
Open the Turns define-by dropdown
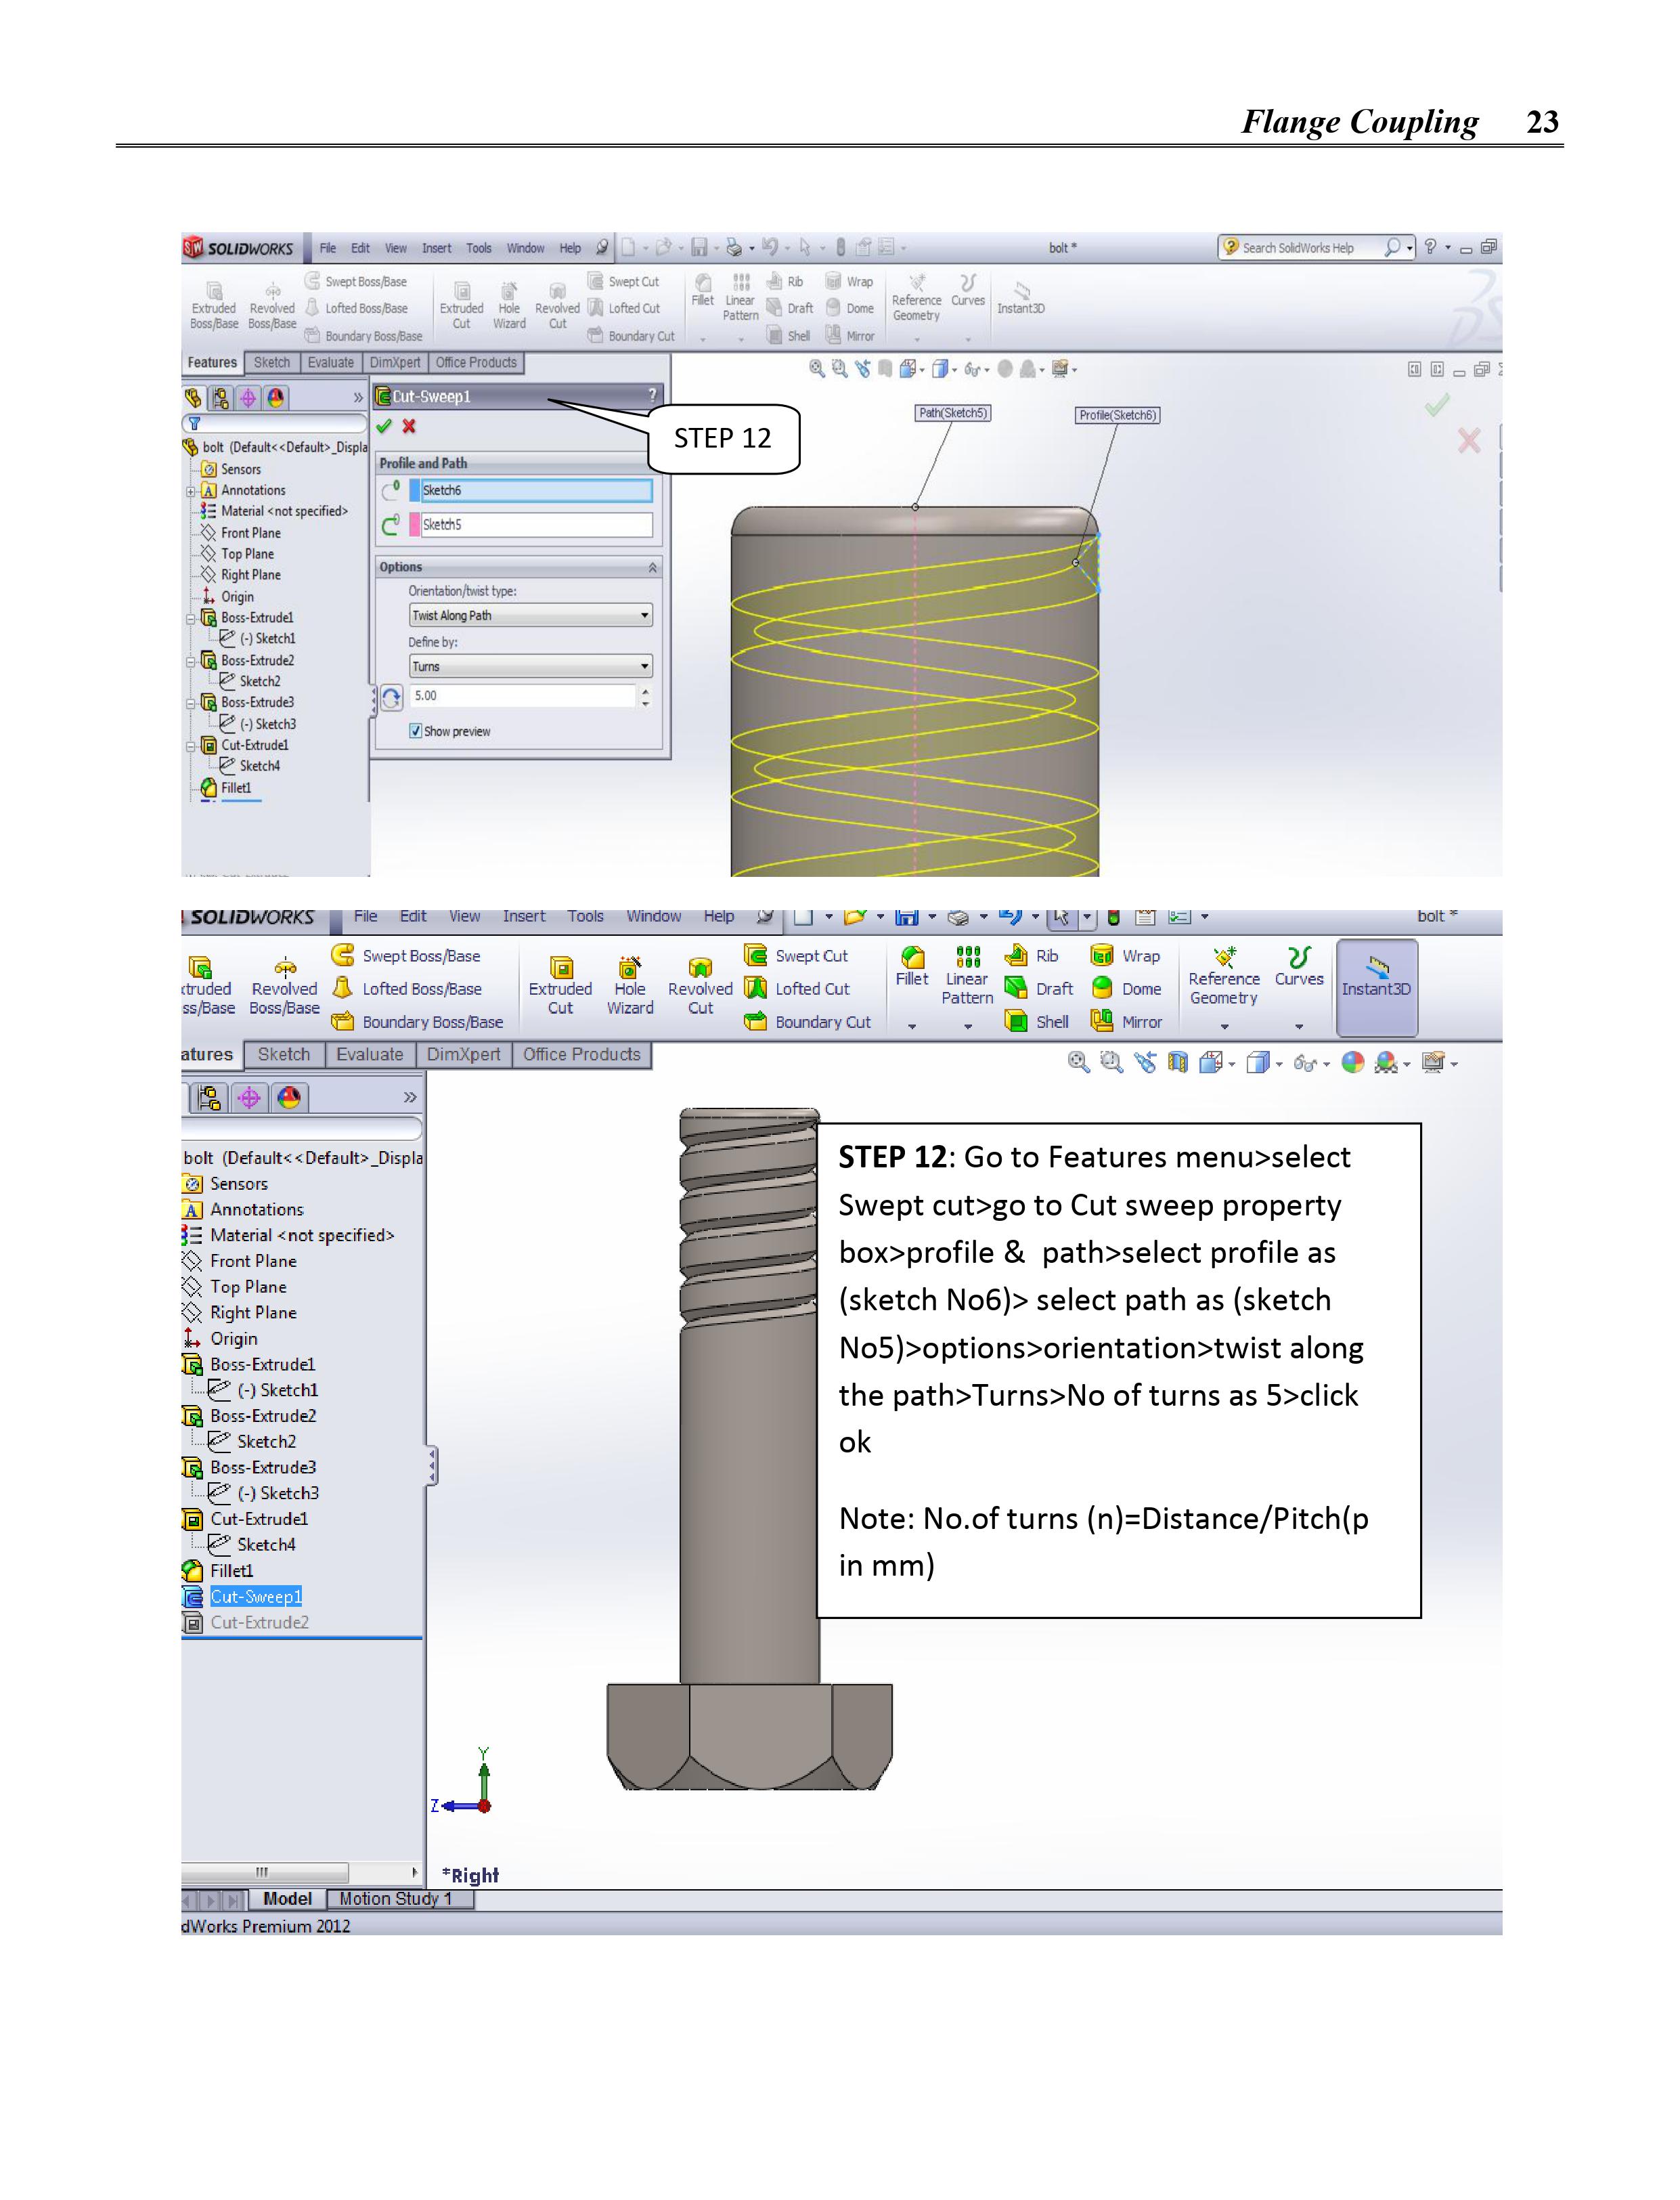coord(645,666)
